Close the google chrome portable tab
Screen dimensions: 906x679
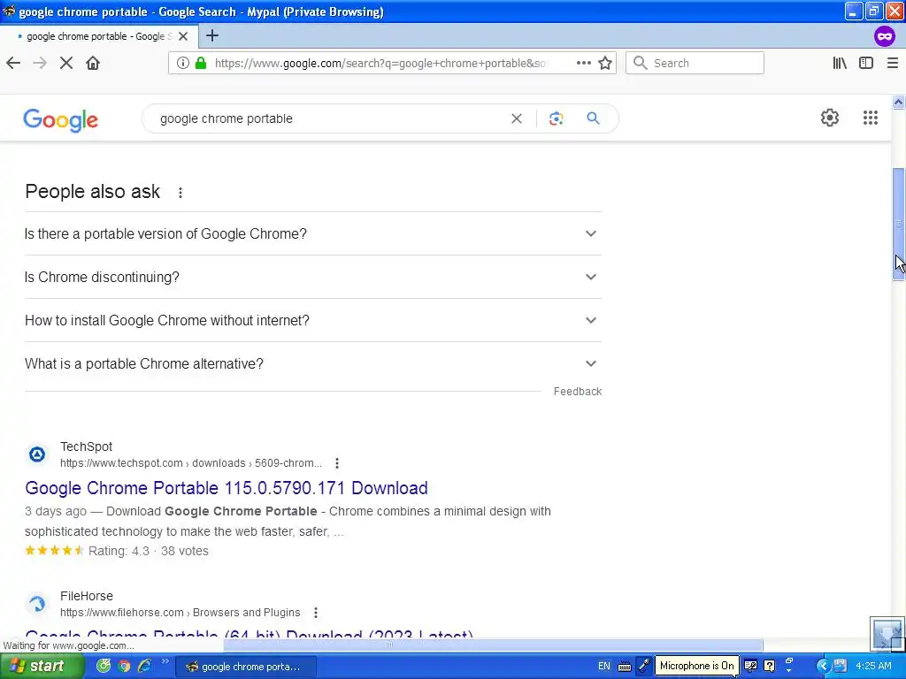click(x=183, y=36)
